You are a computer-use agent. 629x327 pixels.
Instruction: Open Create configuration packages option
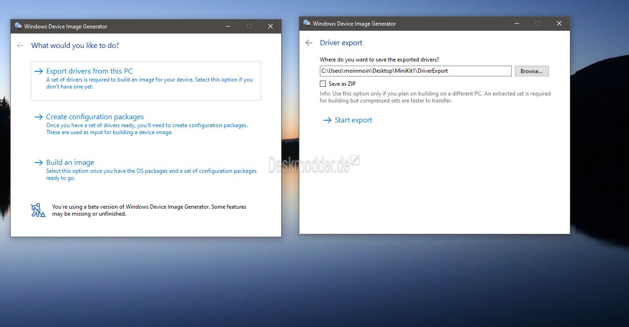146,124
